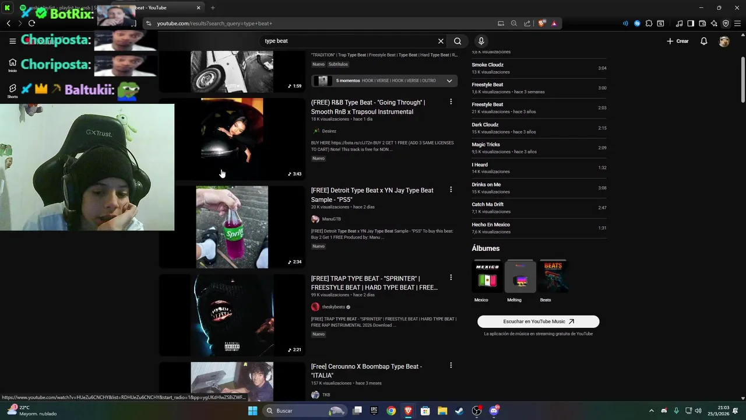The height and width of the screenshot is (420, 746).
Task: Open options menu for Detroit Type Beat video
Action: point(451,190)
